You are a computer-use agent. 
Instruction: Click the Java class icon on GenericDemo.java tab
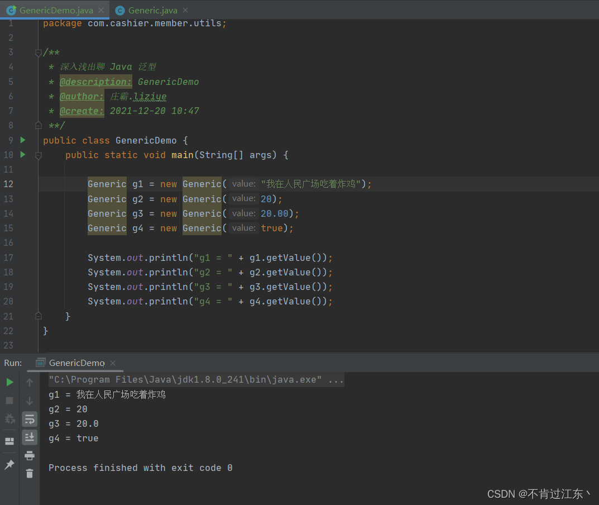pos(11,10)
